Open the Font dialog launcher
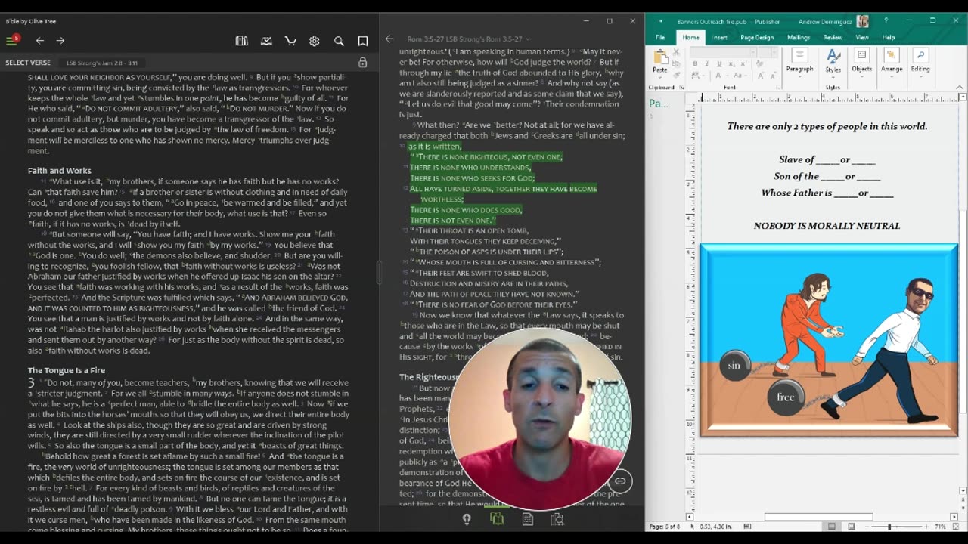This screenshot has height=544, width=968. click(x=779, y=88)
